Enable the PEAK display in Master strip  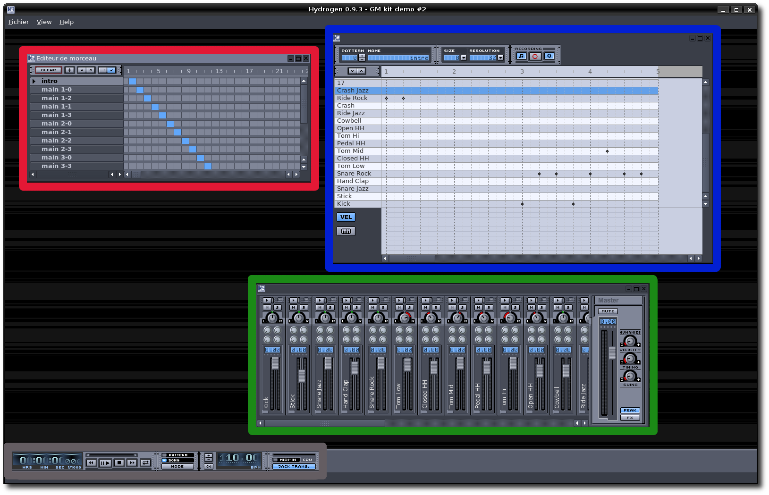point(630,410)
